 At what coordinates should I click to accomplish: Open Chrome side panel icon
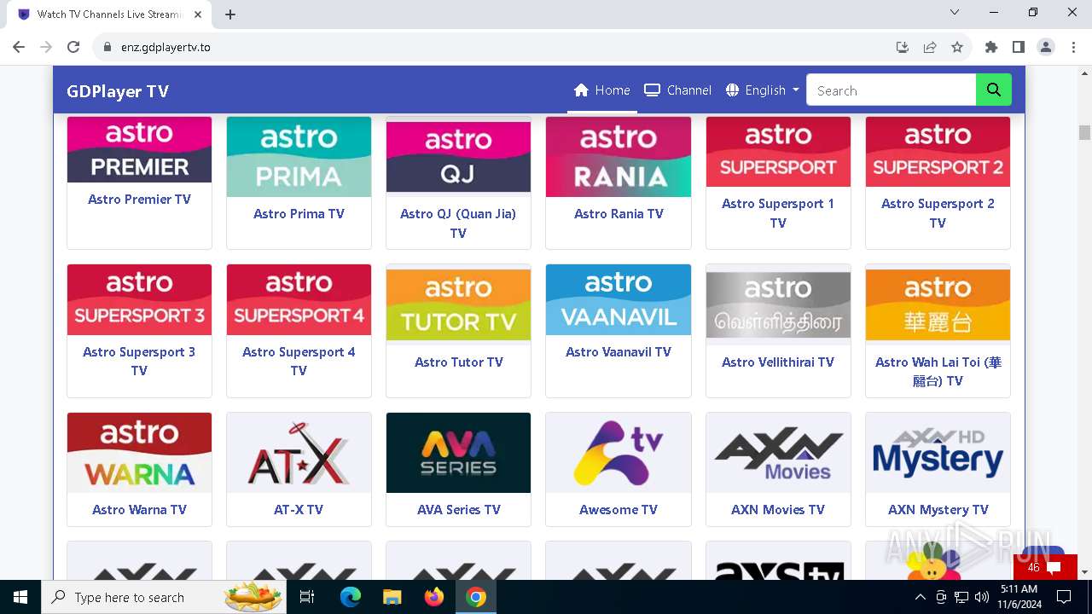[1018, 47]
